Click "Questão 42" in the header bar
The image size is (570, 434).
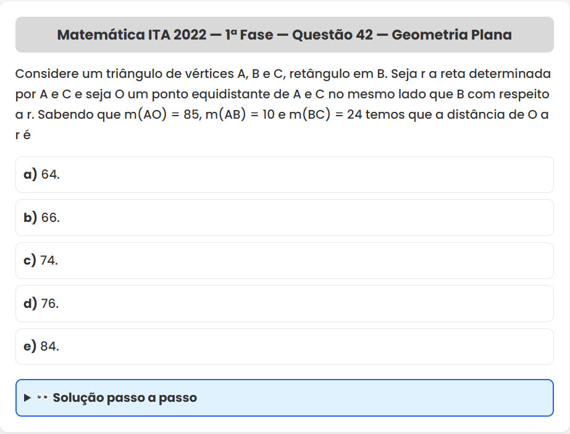(332, 35)
